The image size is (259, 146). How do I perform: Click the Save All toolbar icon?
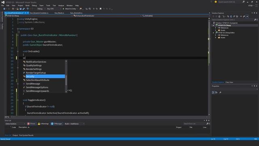point(23,9)
